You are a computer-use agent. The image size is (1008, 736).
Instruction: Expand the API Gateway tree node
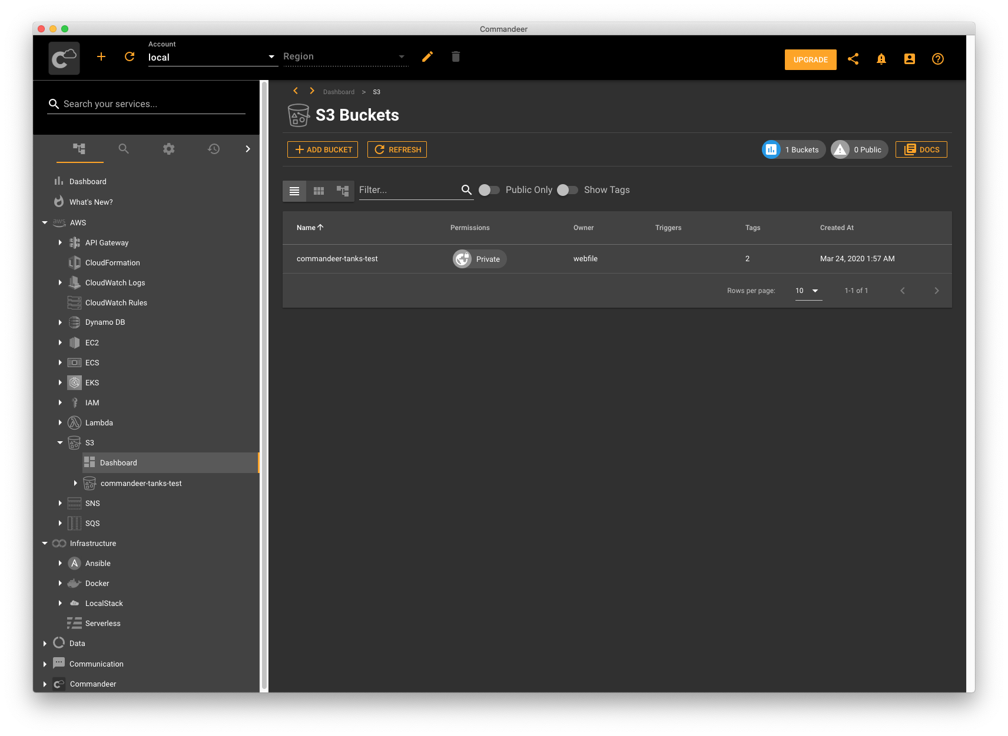pyautogui.click(x=60, y=242)
